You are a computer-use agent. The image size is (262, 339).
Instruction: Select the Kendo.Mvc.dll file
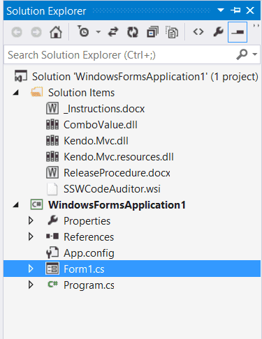(x=96, y=141)
